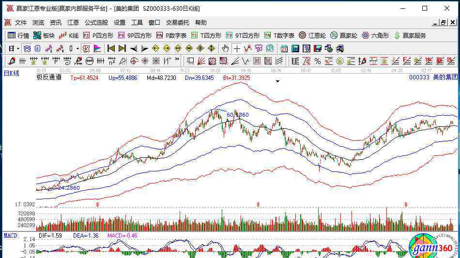The height and width of the screenshot is (258, 460).
Task: Select the circled 金 golden ratio tool
Action: [340, 61]
